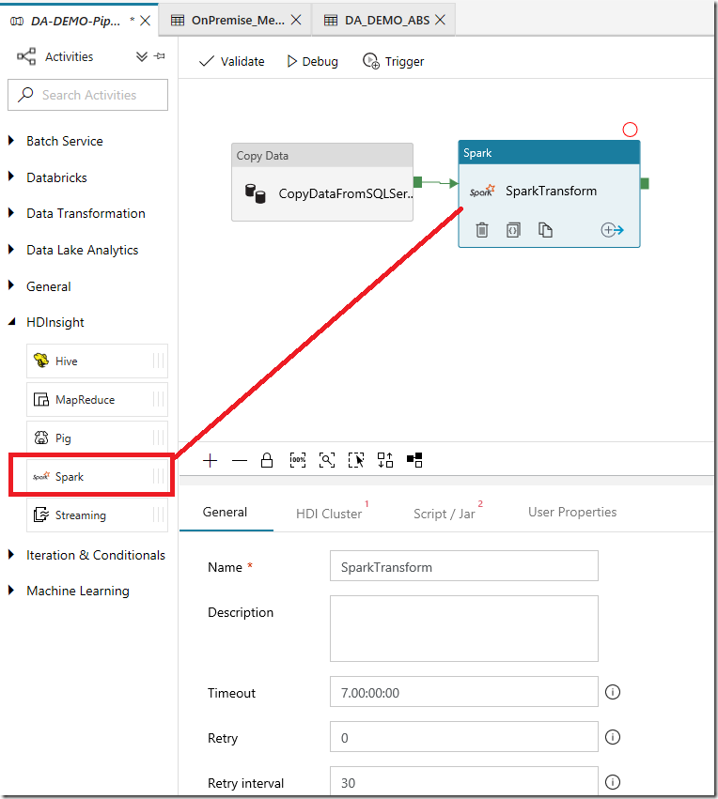Open the Script / Jar tab
Screen dimensions: 718x799
tap(445, 514)
